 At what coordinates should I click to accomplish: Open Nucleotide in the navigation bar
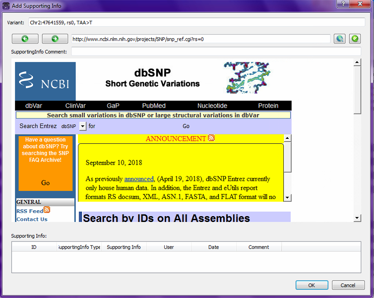point(212,106)
